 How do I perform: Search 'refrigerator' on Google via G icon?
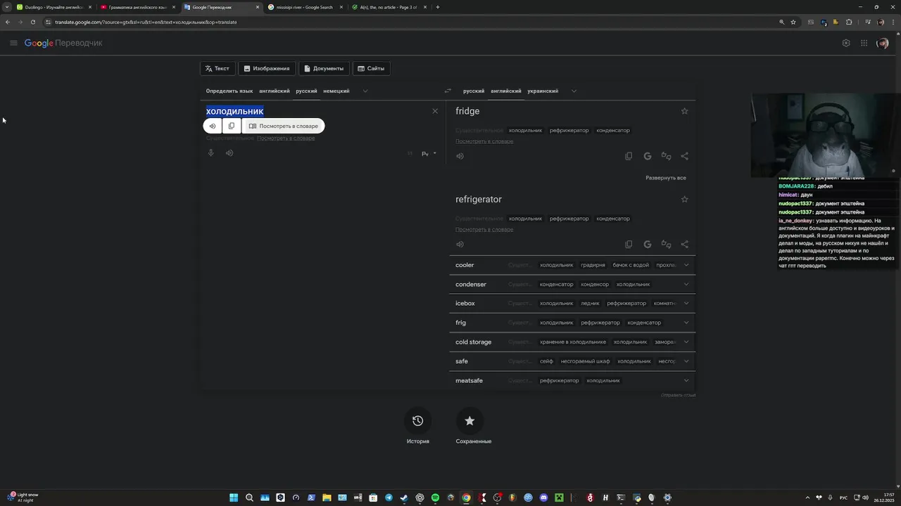click(x=648, y=244)
